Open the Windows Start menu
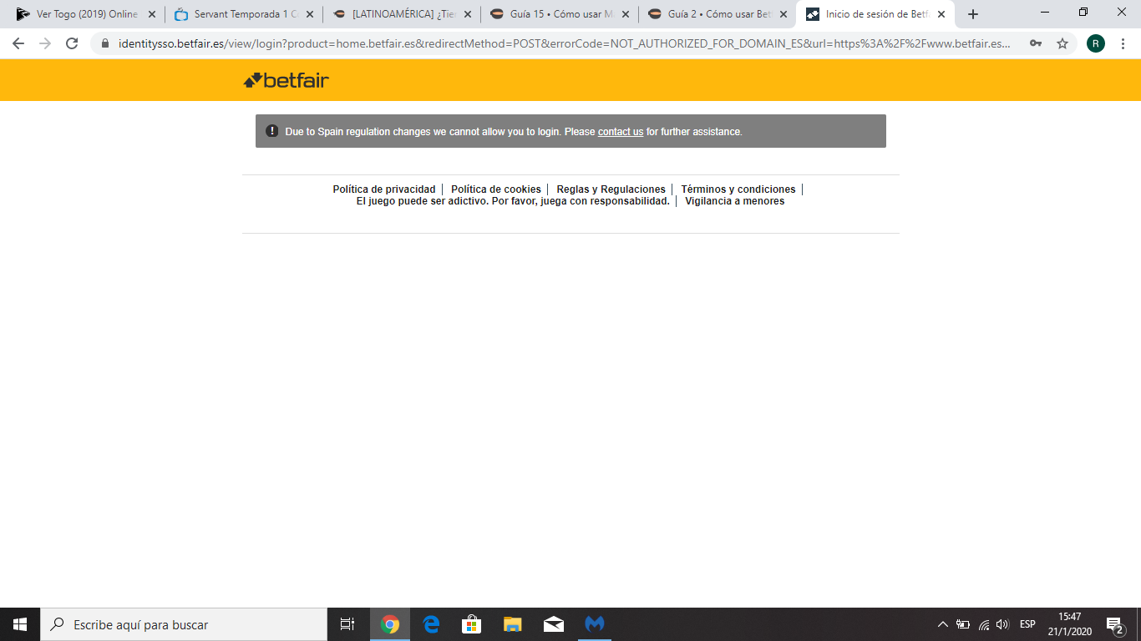 20,624
